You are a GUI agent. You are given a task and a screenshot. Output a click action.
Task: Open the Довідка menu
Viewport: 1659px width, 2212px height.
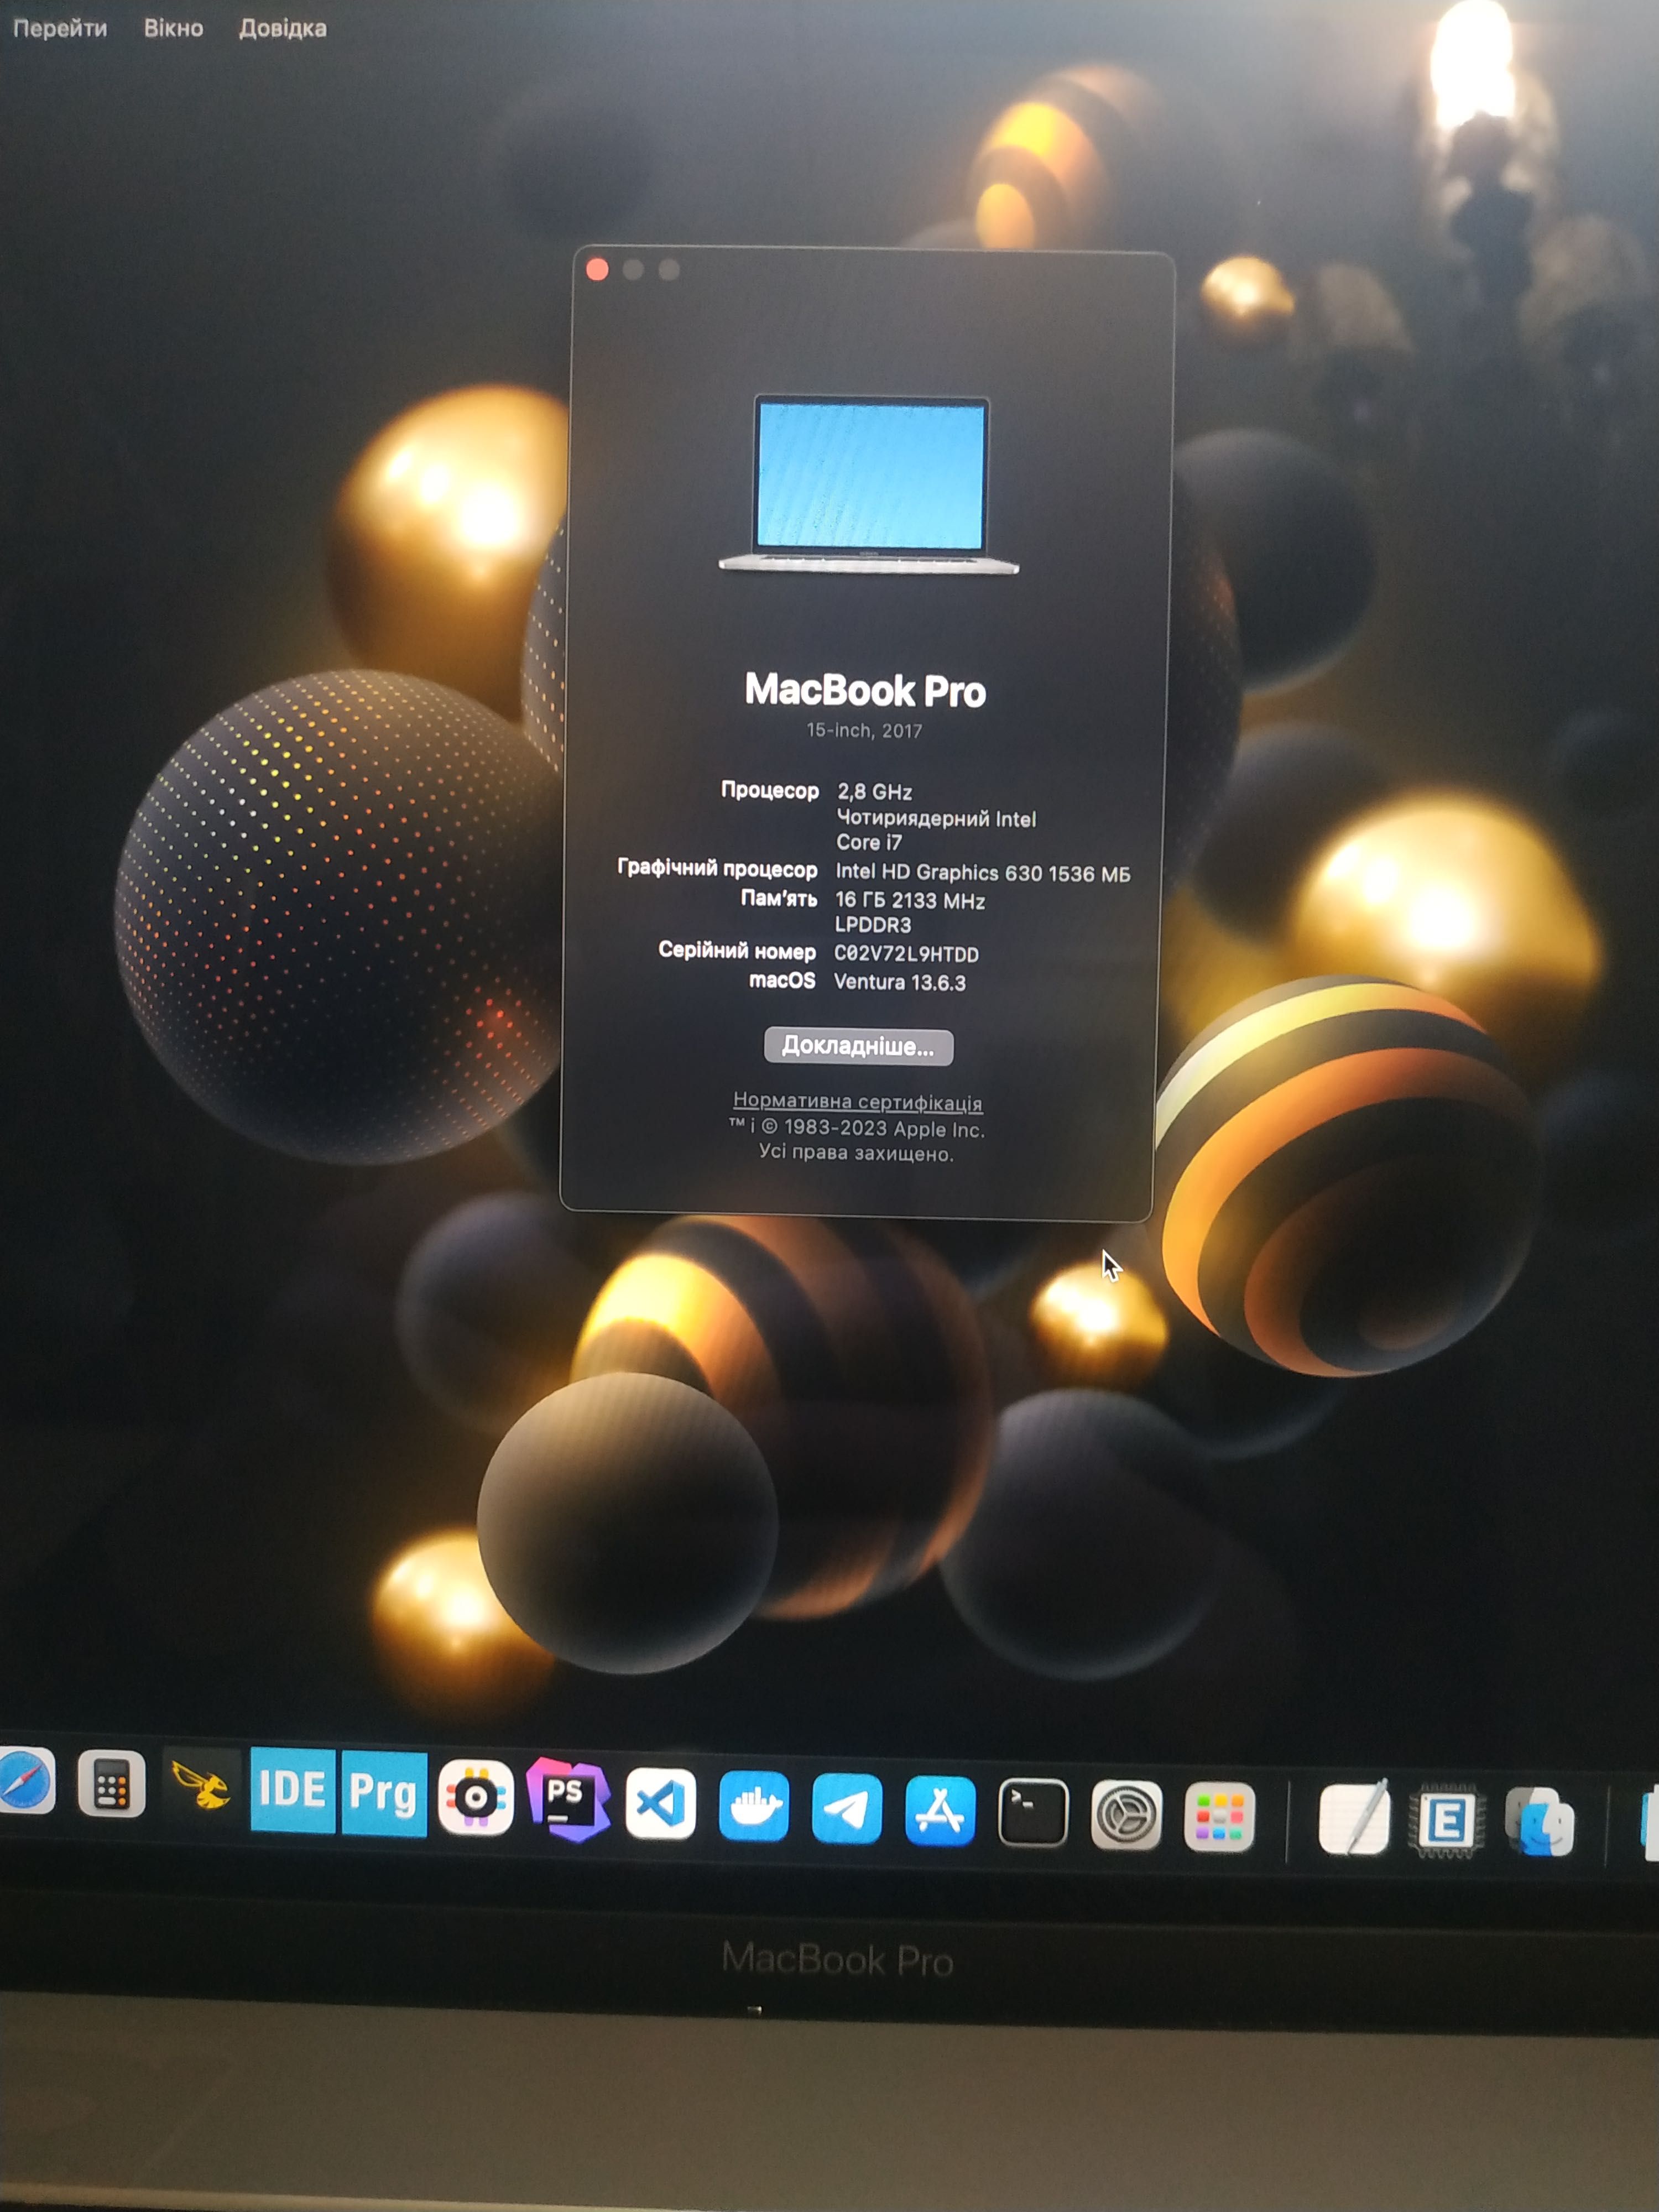tap(283, 28)
